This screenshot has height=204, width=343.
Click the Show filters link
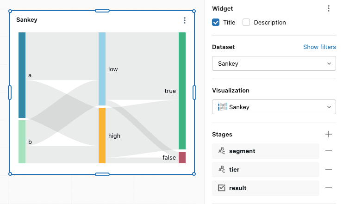point(319,47)
